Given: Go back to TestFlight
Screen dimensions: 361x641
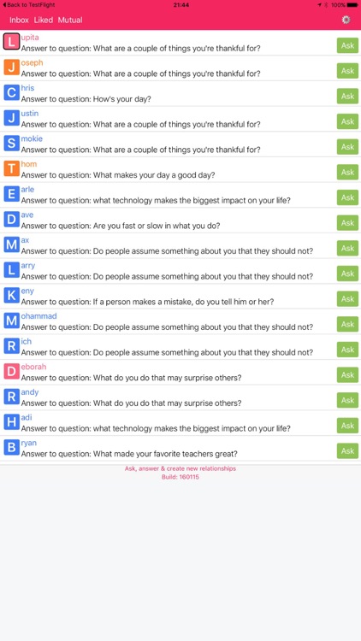Looking at the screenshot, I should (x=28, y=5).
